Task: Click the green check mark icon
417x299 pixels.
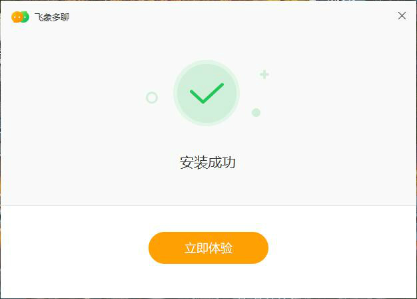Action: click(207, 93)
